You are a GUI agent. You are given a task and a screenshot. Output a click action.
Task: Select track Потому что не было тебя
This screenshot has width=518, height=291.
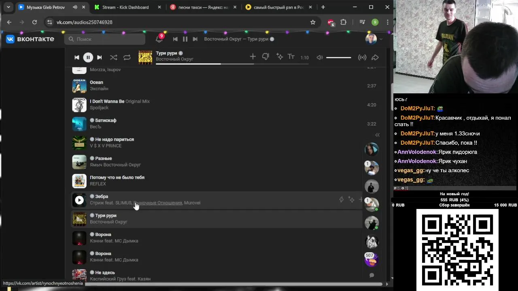[217, 181]
